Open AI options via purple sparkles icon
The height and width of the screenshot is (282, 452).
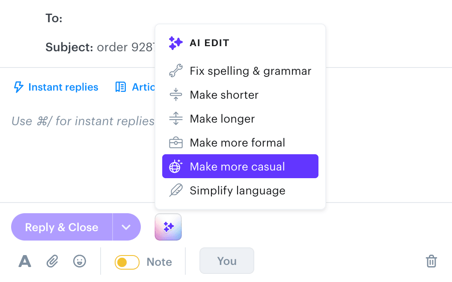tap(168, 227)
